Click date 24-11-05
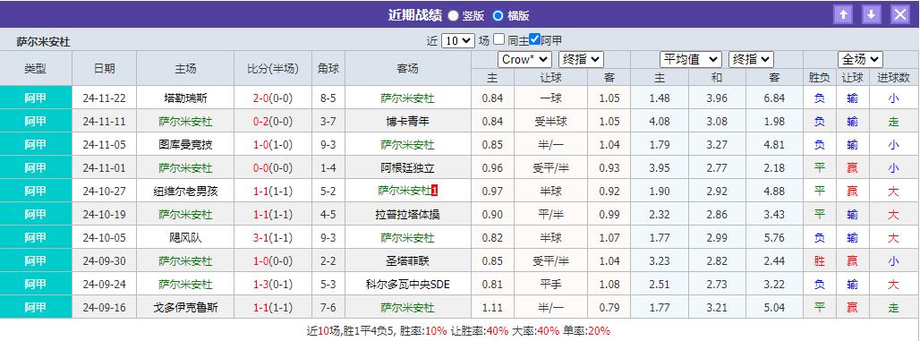 pos(105,144)
